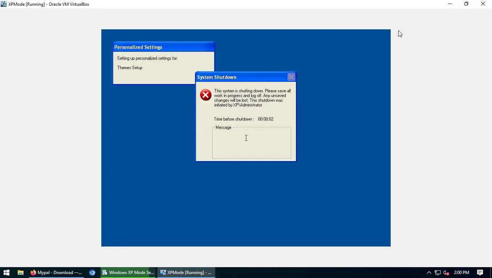Click the shutdown warning message text
Screen dimensions: 492x278
click(x=252, y=98)
